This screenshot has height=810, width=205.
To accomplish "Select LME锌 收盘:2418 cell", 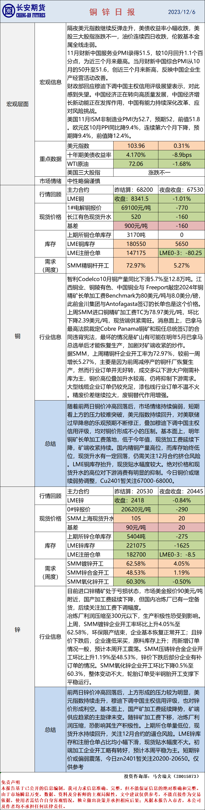I will [136, 501].
